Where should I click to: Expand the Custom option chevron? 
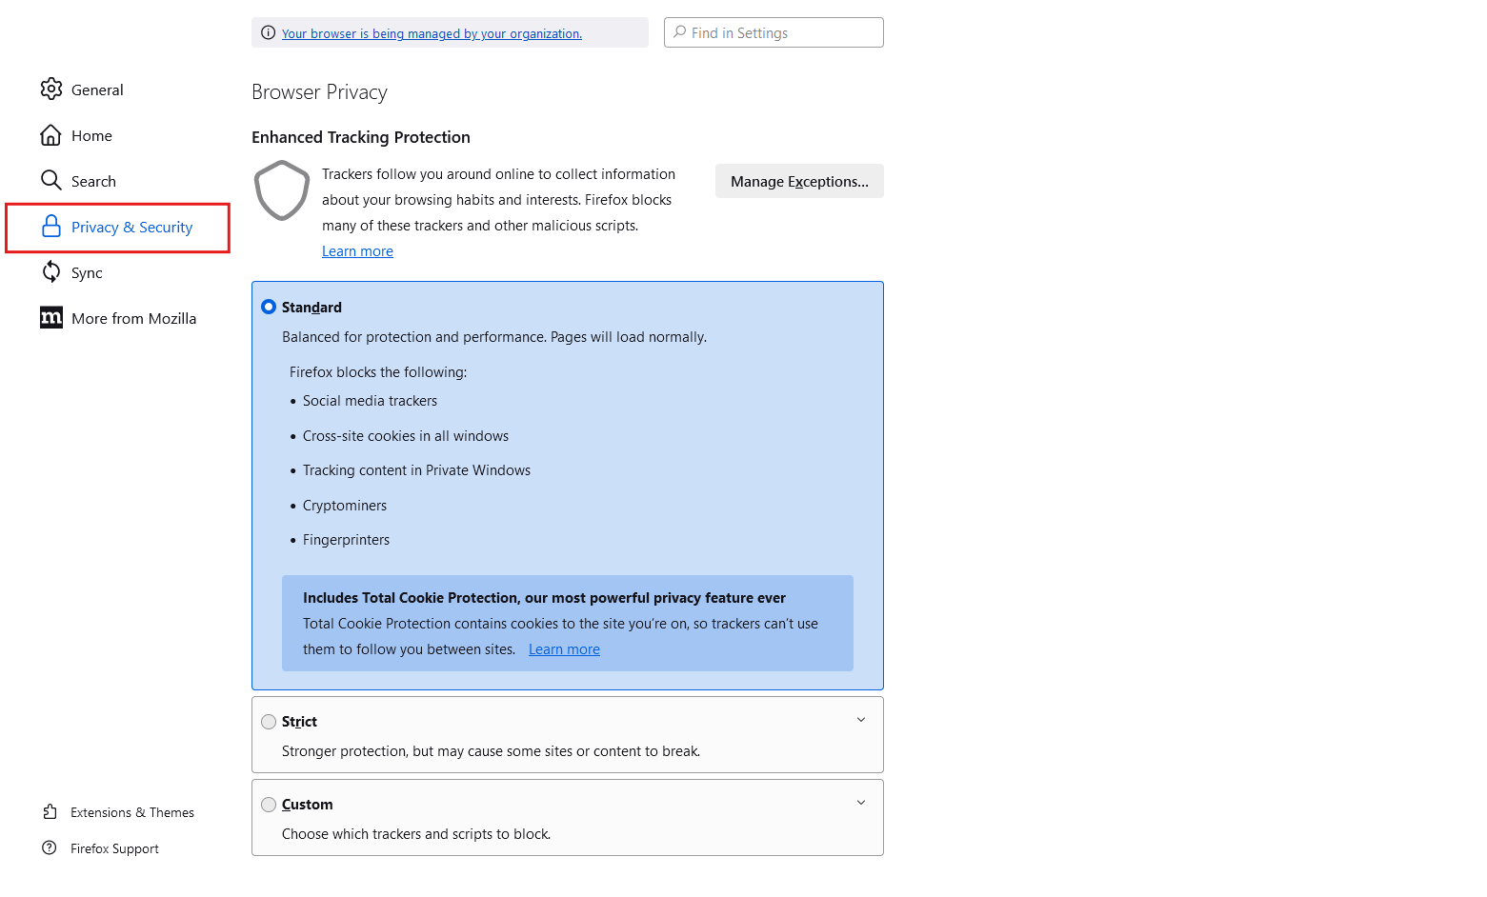point(861,803)
